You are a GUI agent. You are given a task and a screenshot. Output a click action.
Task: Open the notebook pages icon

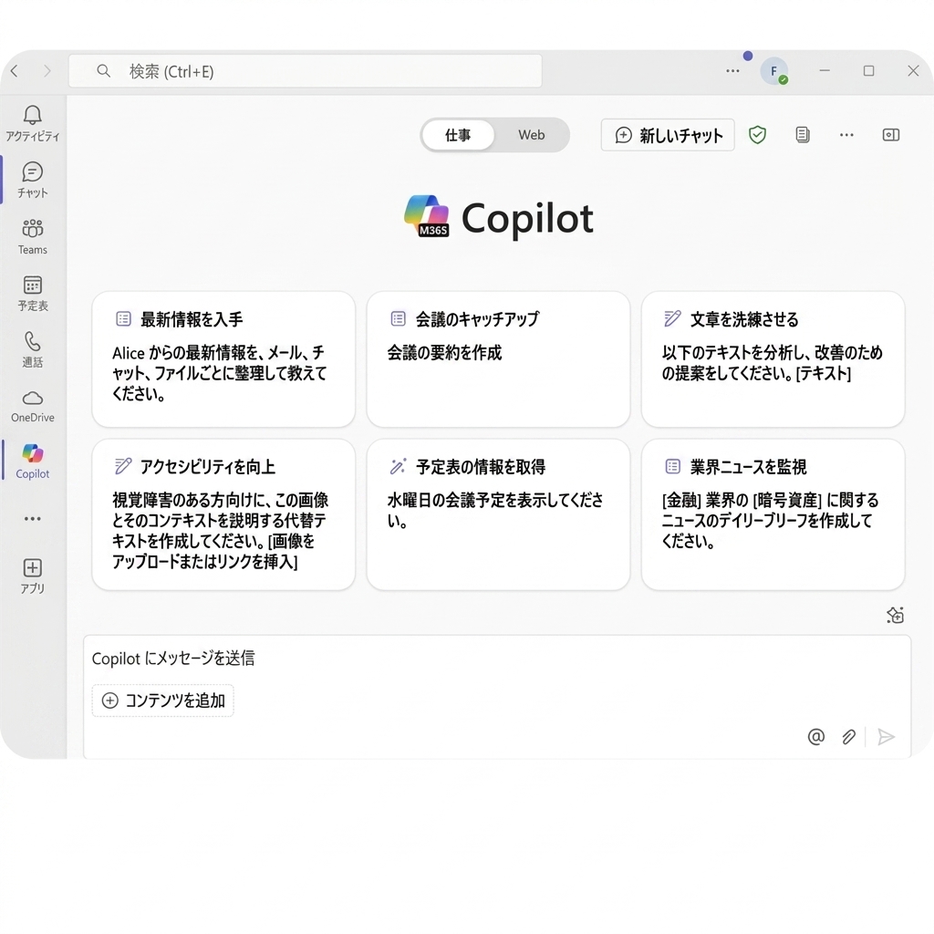click(x=803, y=135)
